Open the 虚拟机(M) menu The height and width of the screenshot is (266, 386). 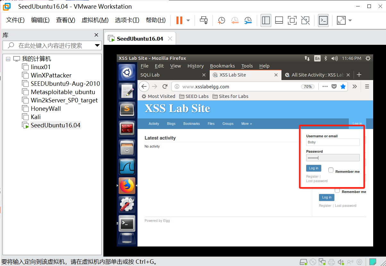pos(95,20)
